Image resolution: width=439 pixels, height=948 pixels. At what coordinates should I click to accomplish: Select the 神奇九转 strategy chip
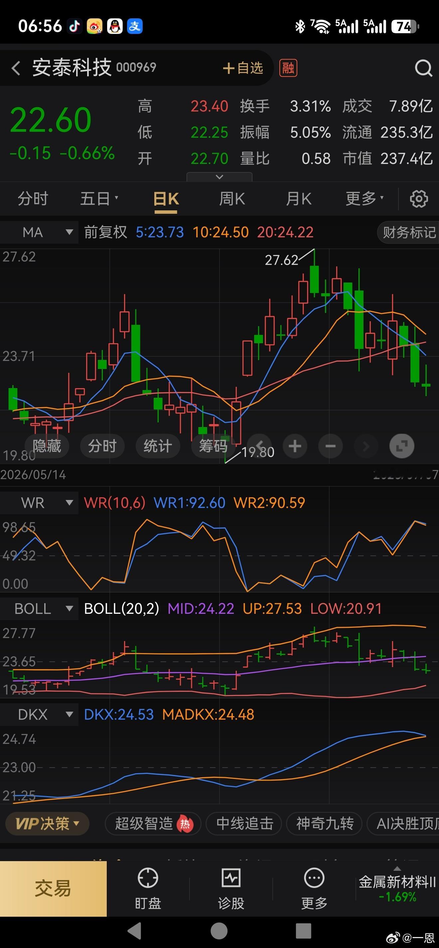pos(324,824)
